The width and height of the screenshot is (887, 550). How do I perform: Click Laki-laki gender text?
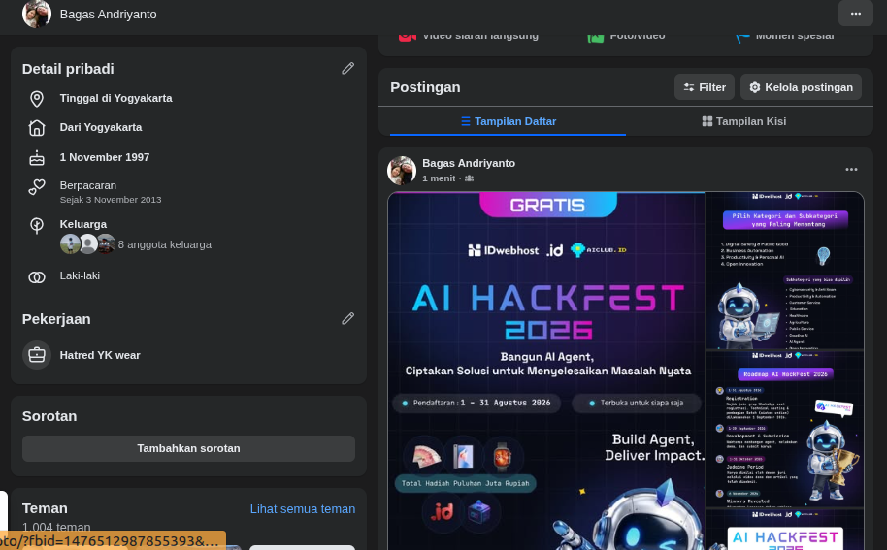click(x=80, y=275)
